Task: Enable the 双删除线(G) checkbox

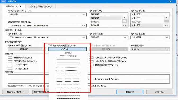Action: [10, 61]
